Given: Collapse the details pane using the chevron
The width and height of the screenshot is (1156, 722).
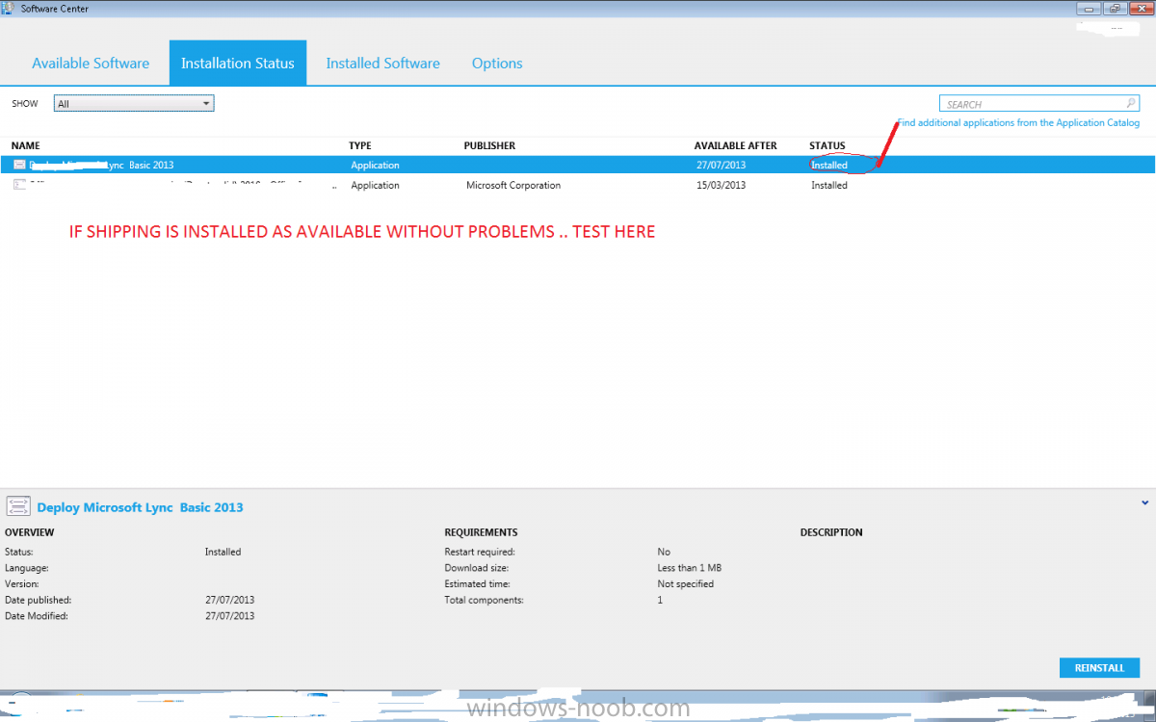Looking at the screenshot, I should point(1144,503).
